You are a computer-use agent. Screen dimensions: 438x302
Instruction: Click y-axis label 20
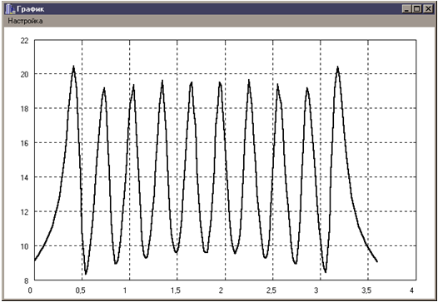pyautogui.click(x=25, y=75)
